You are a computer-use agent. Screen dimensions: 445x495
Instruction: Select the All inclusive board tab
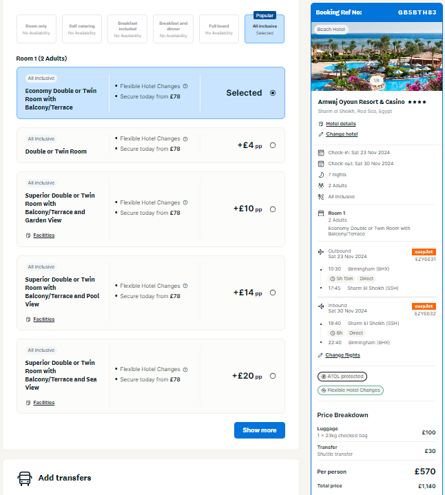coord(265,29)
